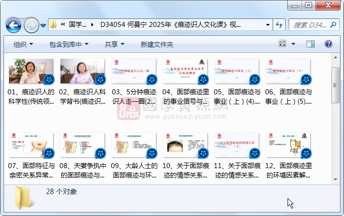Select thumbnail 04、面部痕迹里的事业信号
The image size is (344, 216).
pos(185,71)
